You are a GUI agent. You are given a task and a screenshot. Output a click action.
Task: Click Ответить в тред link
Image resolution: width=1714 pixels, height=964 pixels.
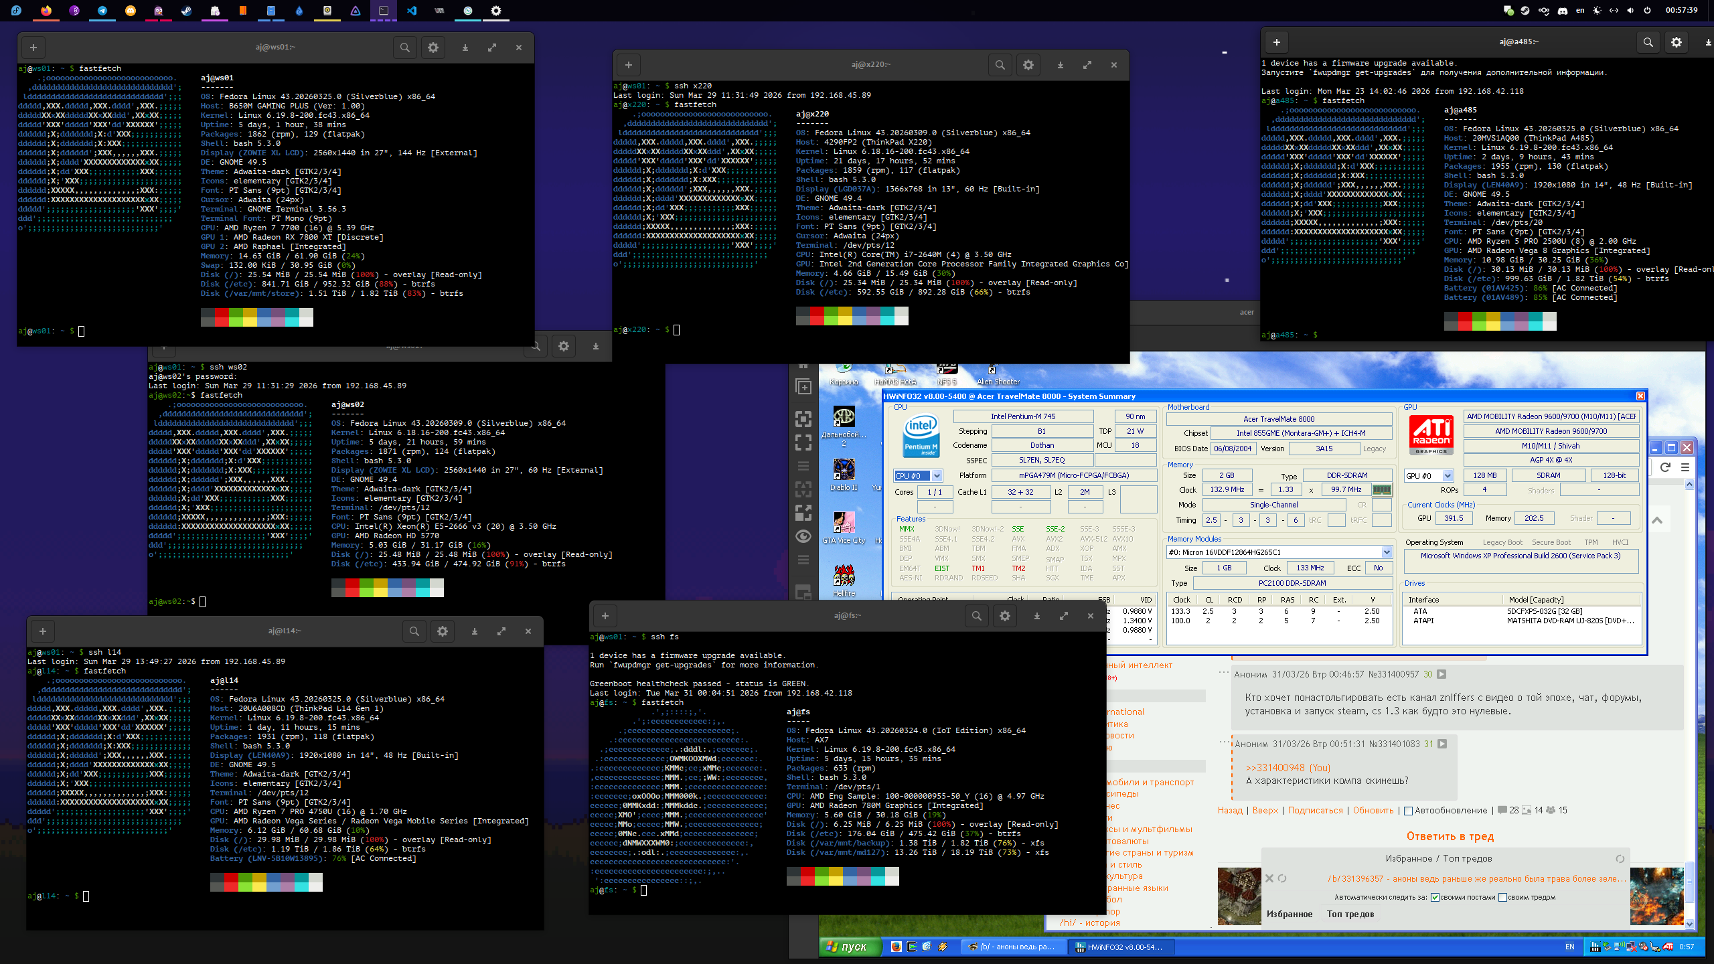pos(1450,836)
